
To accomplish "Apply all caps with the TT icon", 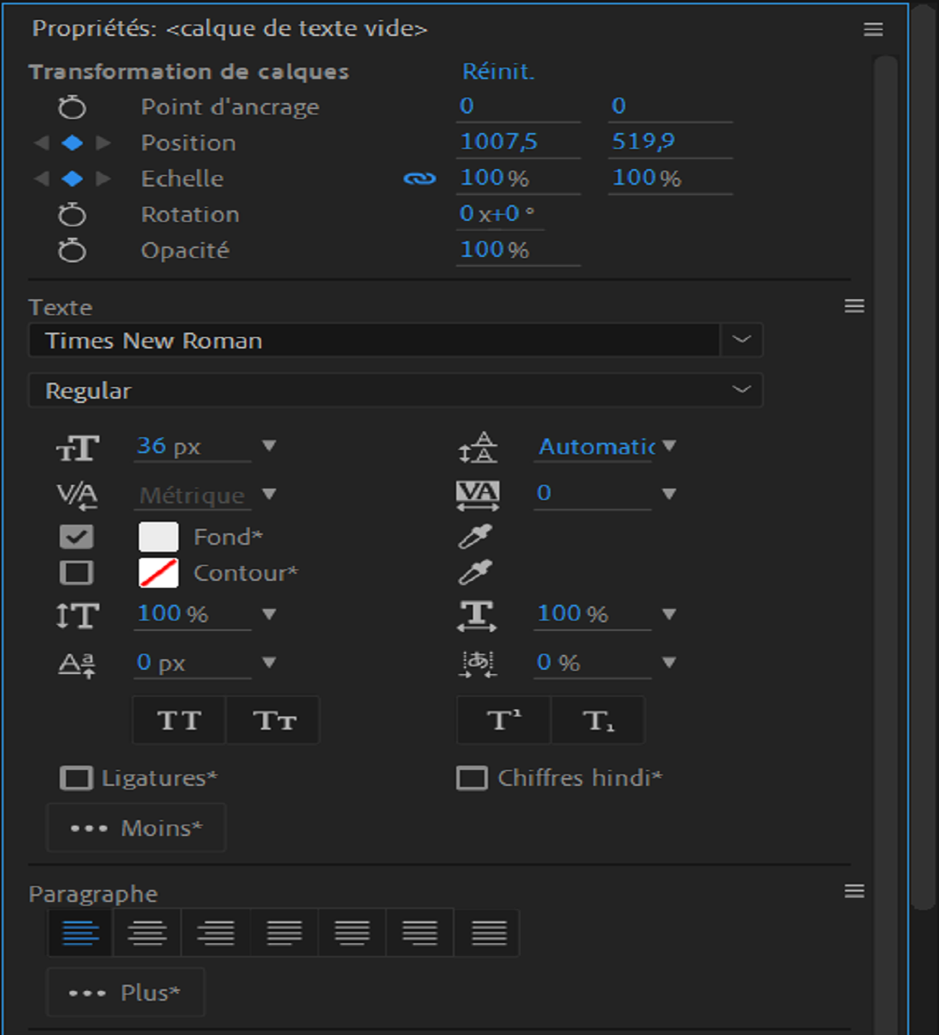I will coord(178,720).
